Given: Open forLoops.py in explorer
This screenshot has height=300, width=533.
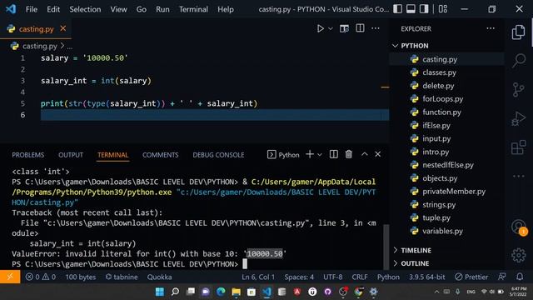Looking at the screenshot, I should click(x=442, y=99).
